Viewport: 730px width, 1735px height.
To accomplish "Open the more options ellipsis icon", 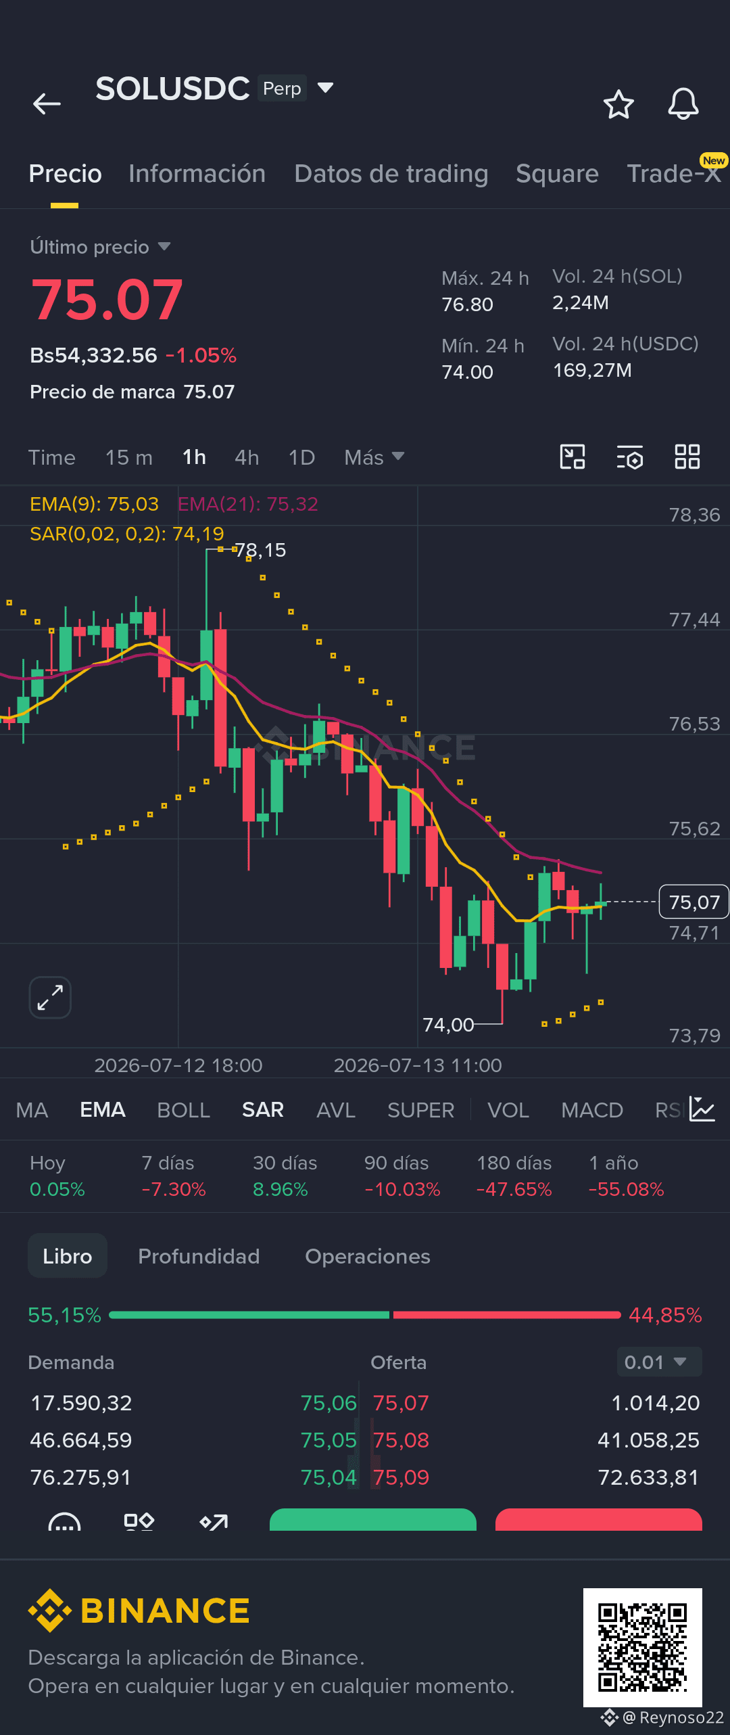I will [64, 1523].
